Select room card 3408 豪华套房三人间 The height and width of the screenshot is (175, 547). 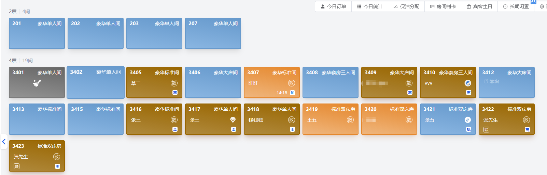pos(331,82)
